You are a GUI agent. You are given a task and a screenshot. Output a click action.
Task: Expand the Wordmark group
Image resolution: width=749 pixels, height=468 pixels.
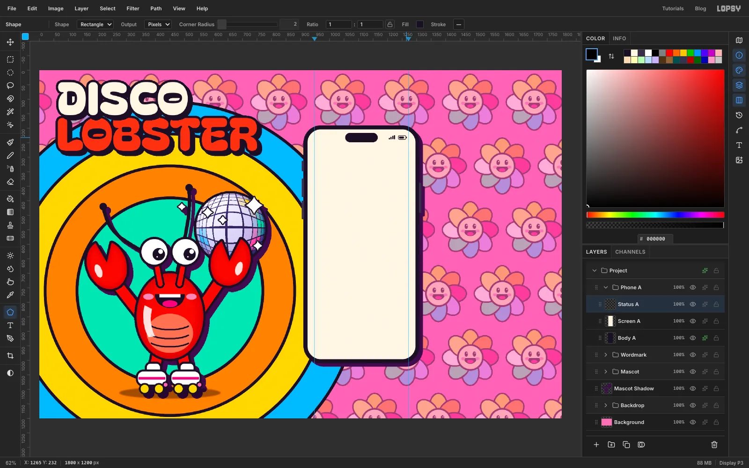[x=606, y=355]
